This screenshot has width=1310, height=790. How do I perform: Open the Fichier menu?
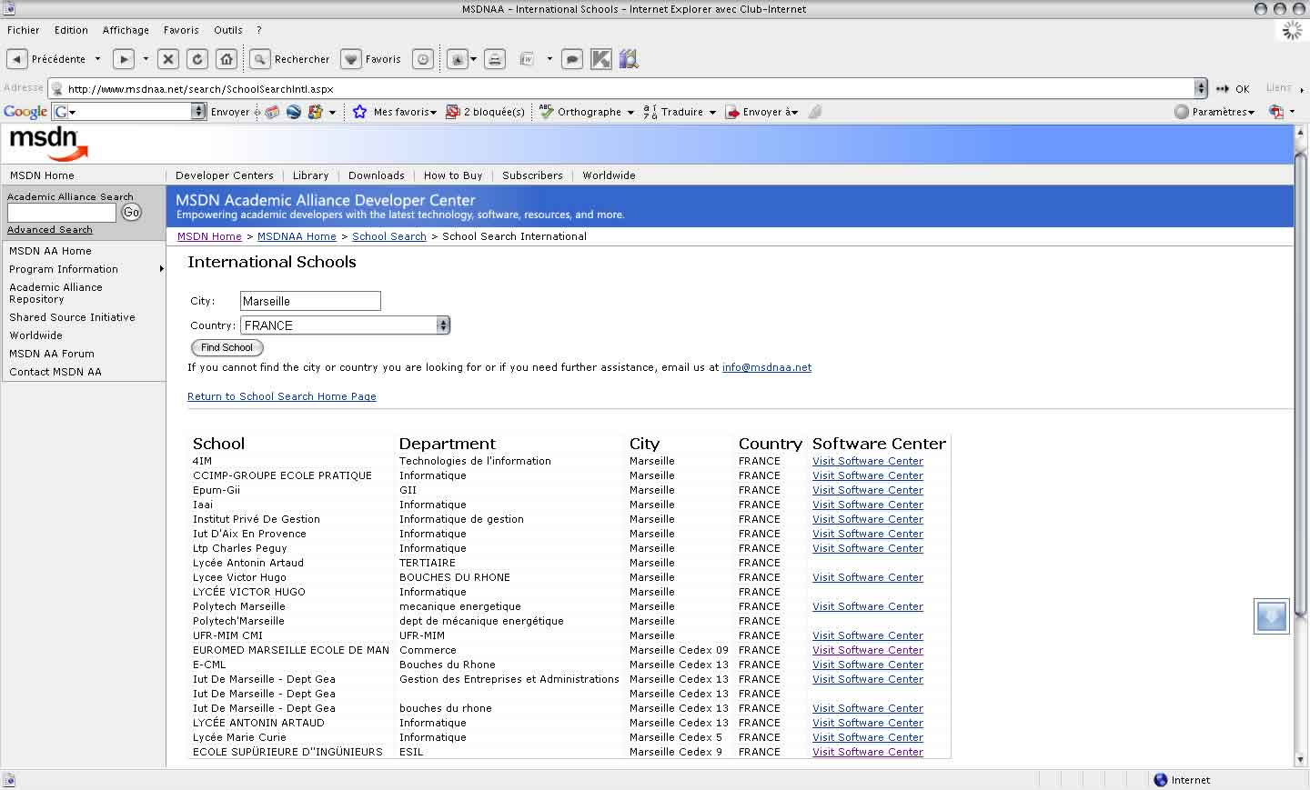tap(24, 30)
